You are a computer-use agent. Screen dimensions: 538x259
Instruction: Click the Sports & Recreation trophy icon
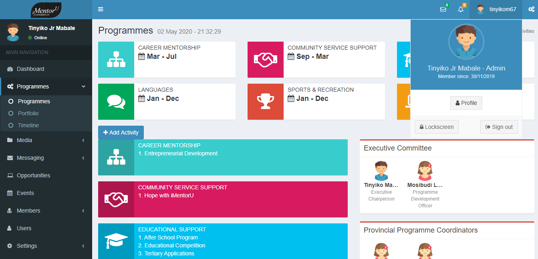click(x=266, y=102)
